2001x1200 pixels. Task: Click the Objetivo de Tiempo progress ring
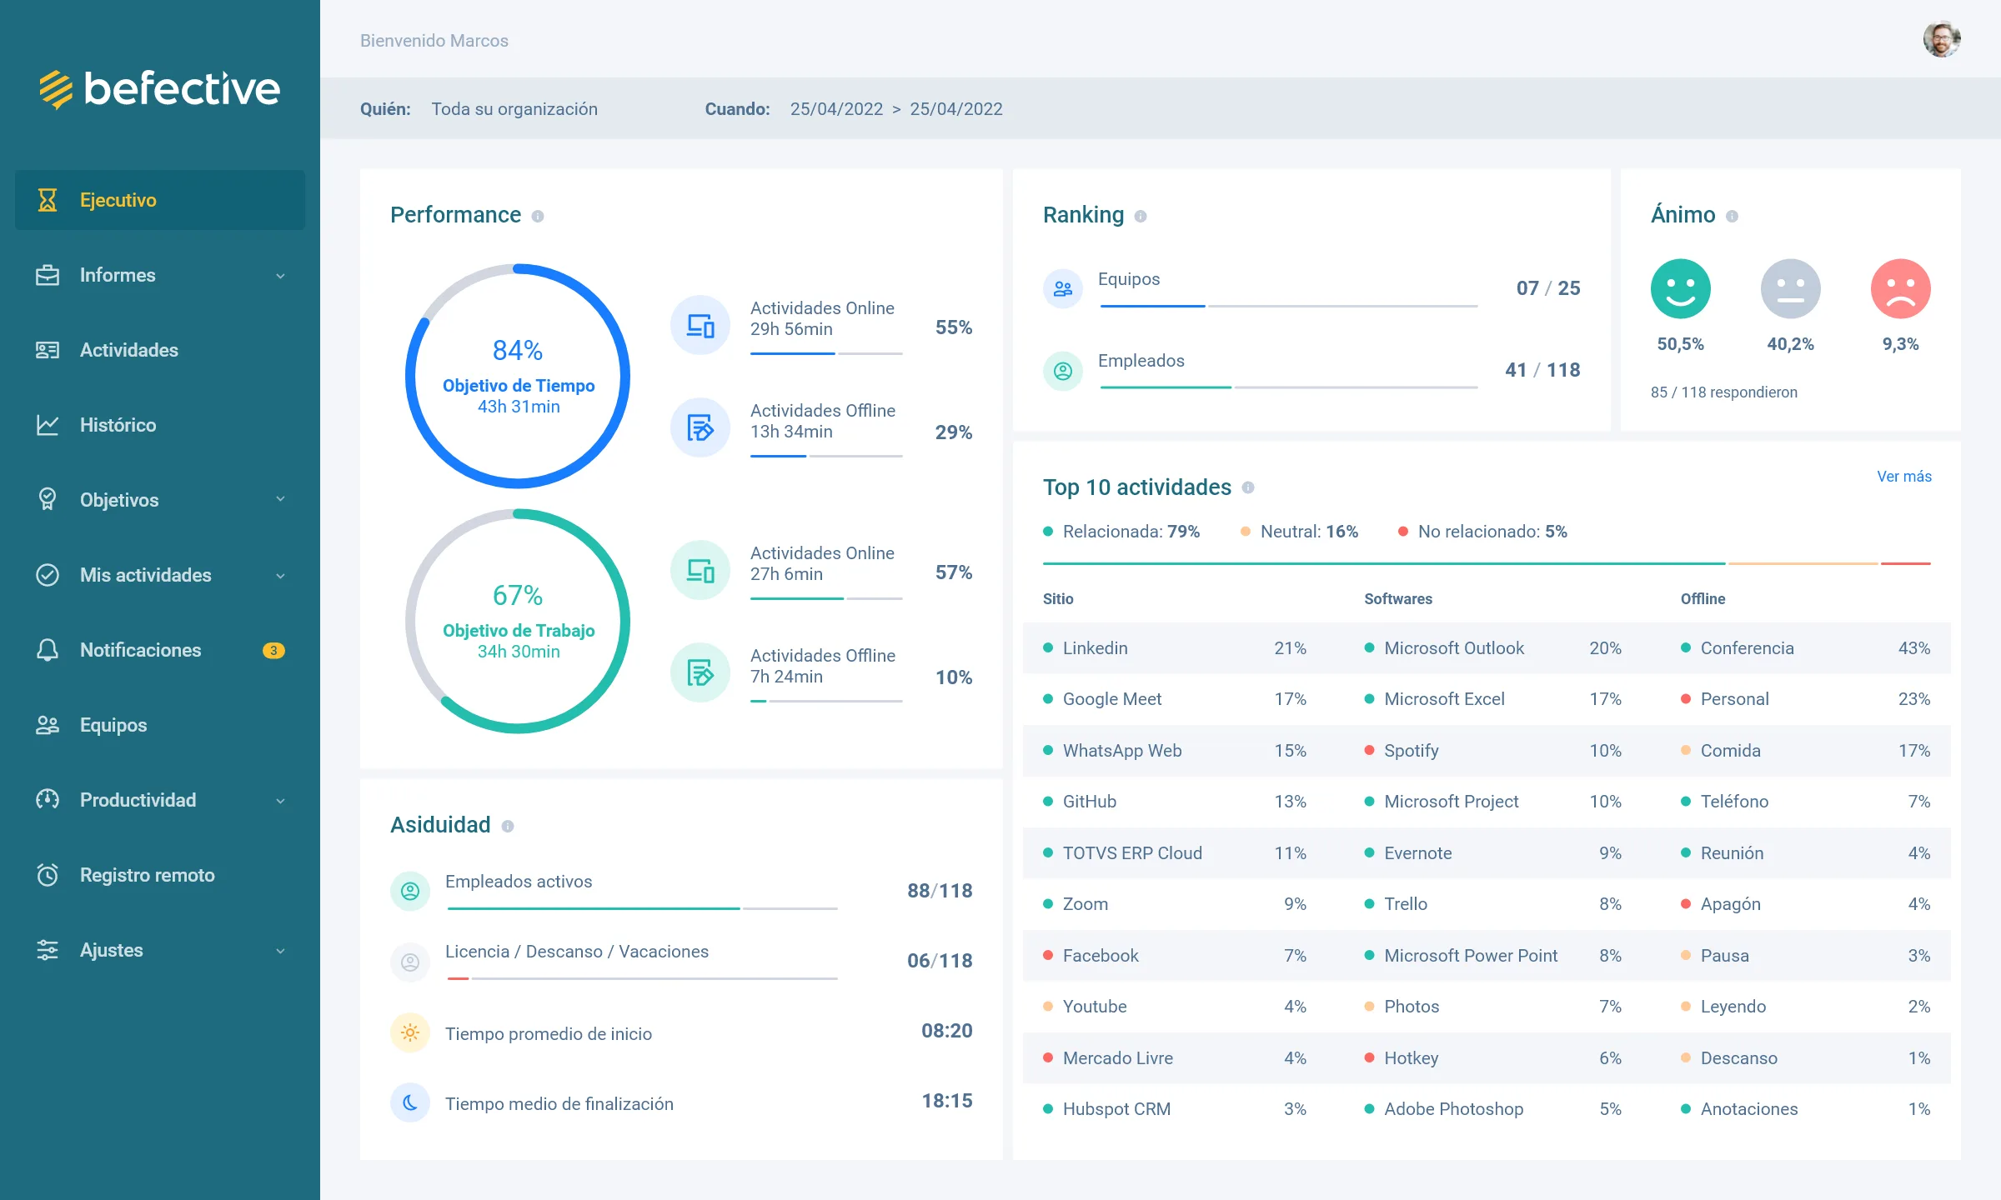click(518, 376)
